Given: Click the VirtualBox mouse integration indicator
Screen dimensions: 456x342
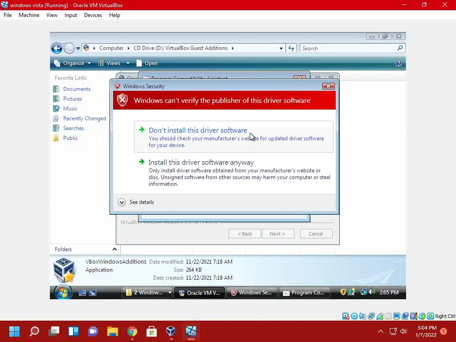Looking at the screenshot, I should pos(422,316).
